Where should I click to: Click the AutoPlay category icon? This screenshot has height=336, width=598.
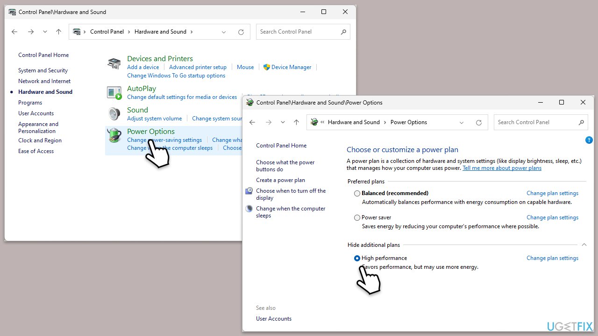(x=114, y=92)
